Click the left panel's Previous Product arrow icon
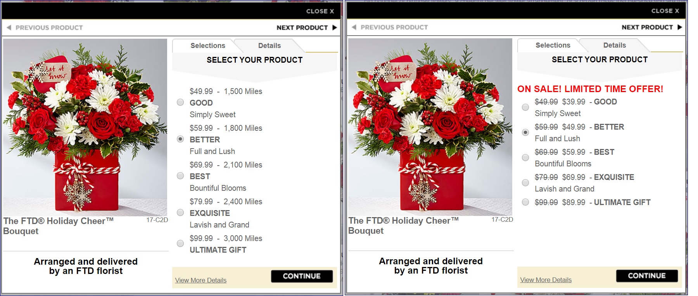This screenshot has height=296, width=698. (x=9, y=27)
